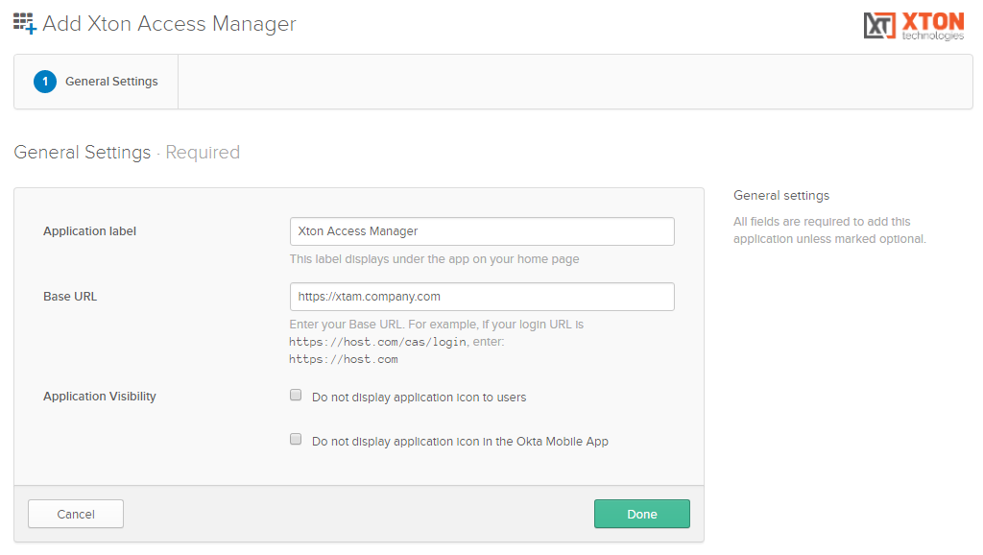Cancel adding Xton Access Manager

75,514
